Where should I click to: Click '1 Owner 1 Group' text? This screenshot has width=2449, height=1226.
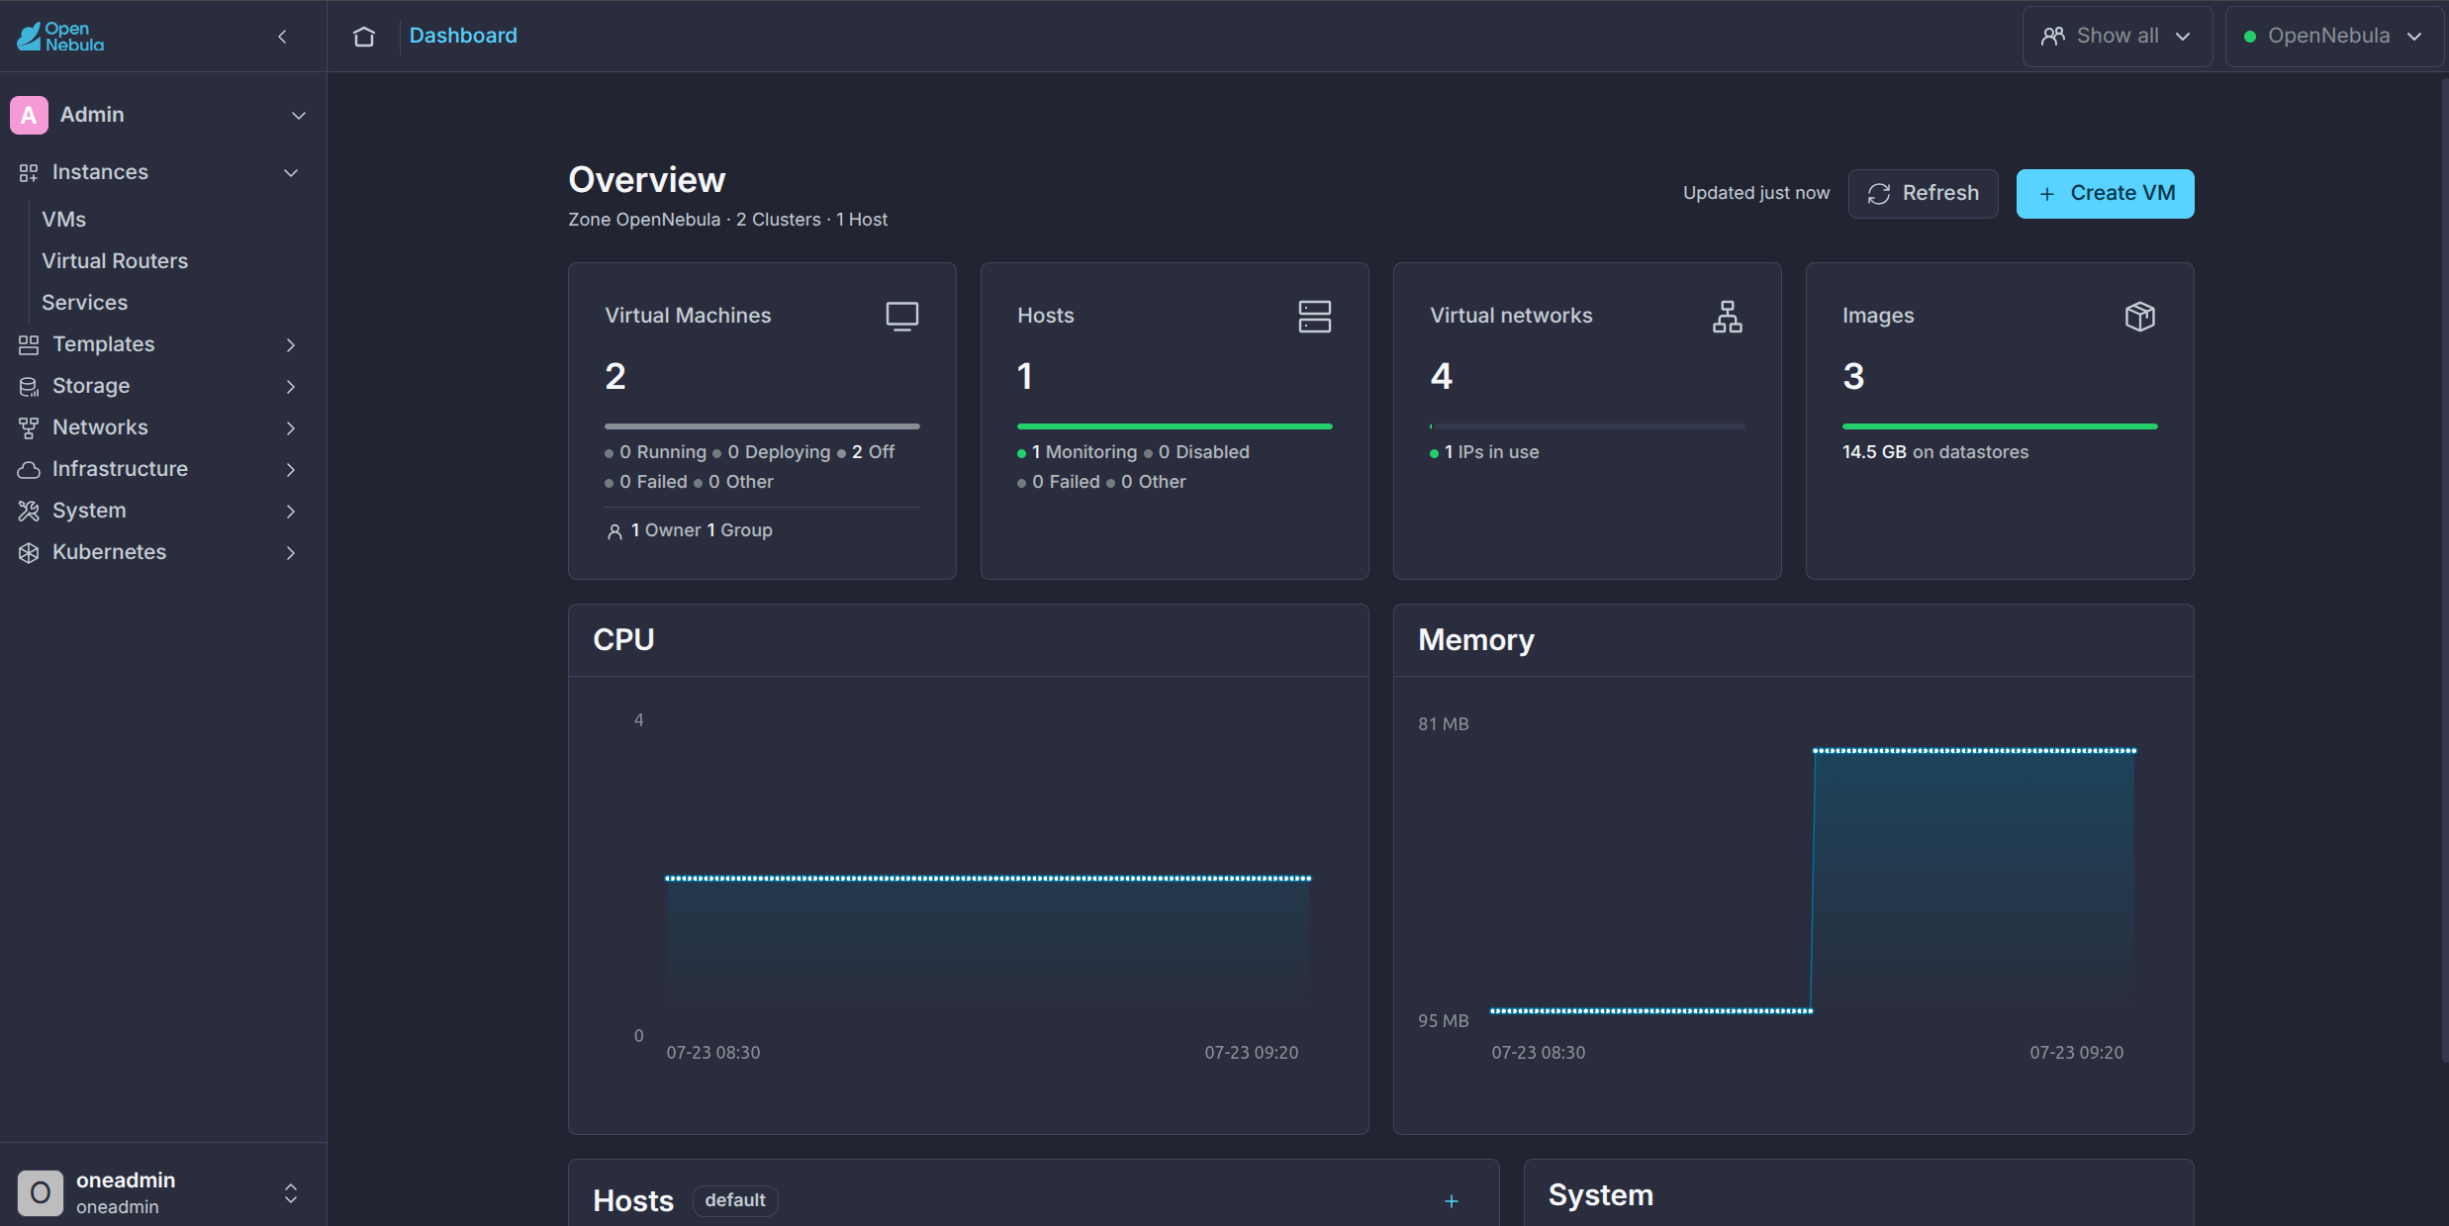click(702, 530)
